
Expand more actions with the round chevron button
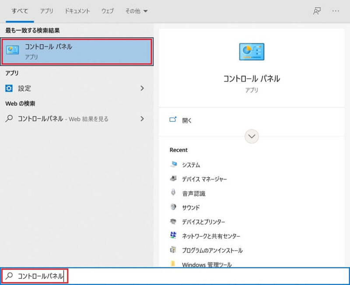point(252,136)
